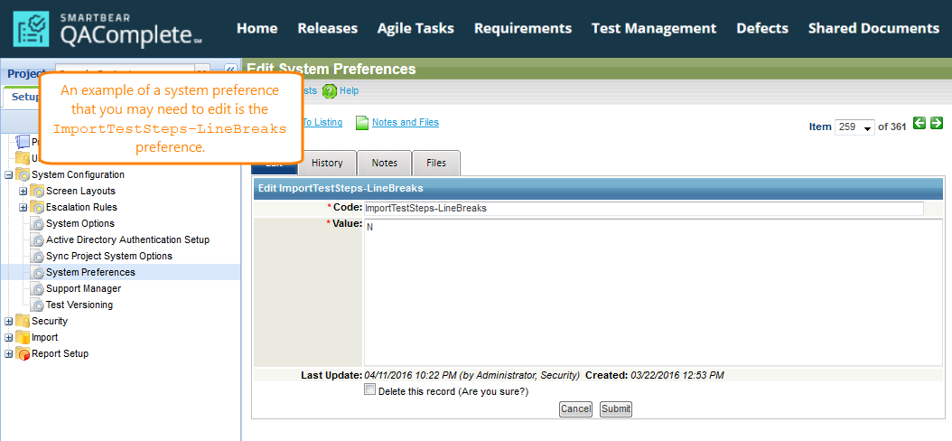Click the Escalation Rules folder icon

[x=37, y=208]
